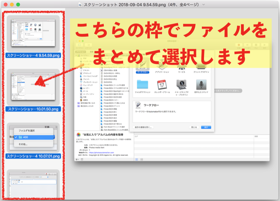Select the スクリーンショッ…4 10.07.01.png thumbnail
280x201 pixels.
33,138
